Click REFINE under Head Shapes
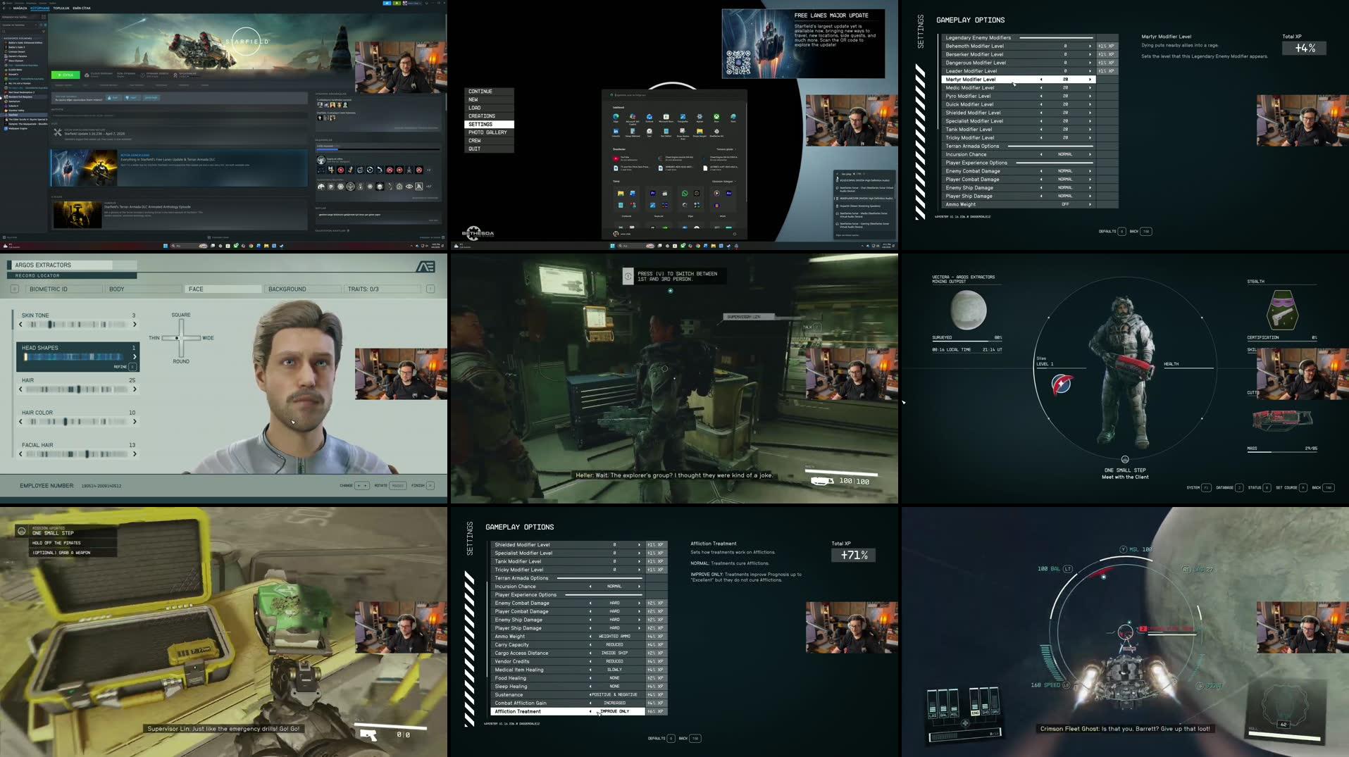The width and height of the screenshot is (1349, 757). tap(125, 367)
